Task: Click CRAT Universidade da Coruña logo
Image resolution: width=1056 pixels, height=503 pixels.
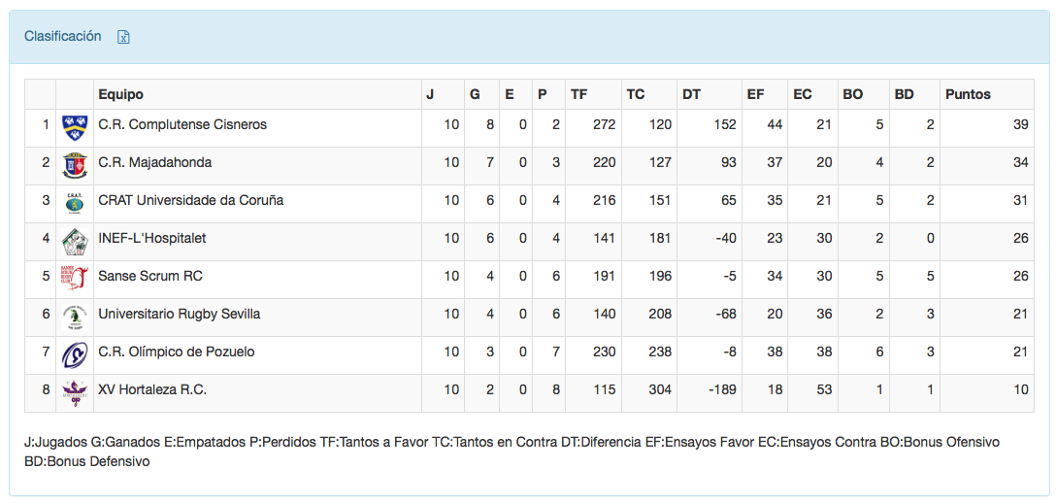Action: [75, 202]
